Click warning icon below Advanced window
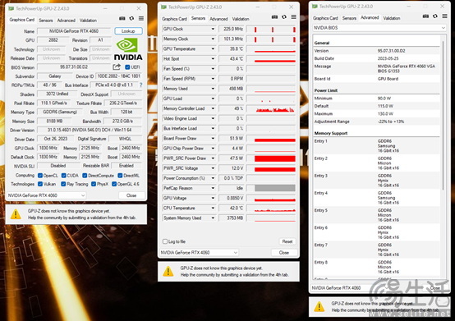Viewport: 455px width, 321px height. tap(319, 306)
